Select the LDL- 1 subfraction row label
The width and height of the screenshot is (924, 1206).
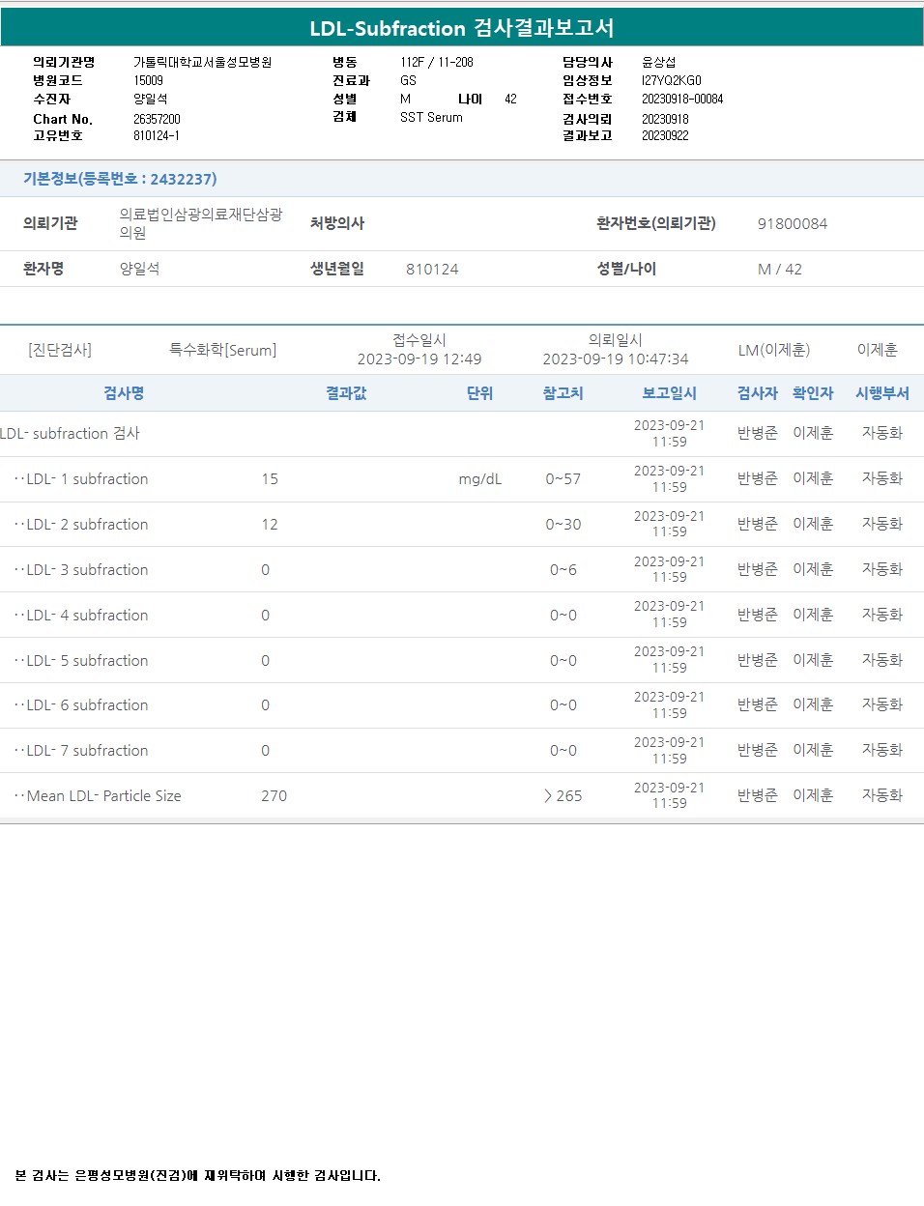coord(87,479)
